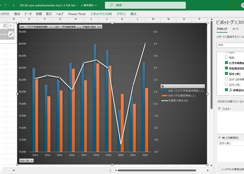The image size is (244, 174).
Task: Switch to the アクティブ tab in field pane
Action: [x=222, y=29]
